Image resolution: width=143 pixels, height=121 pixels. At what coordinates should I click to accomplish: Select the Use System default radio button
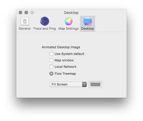[51, 54]
